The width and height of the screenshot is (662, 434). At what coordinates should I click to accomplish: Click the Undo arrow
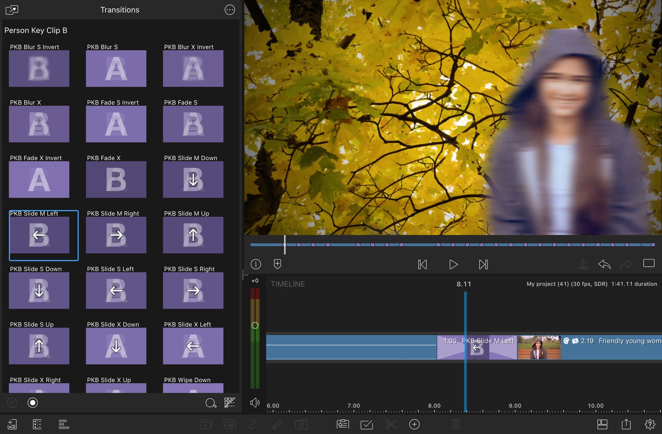604,264
